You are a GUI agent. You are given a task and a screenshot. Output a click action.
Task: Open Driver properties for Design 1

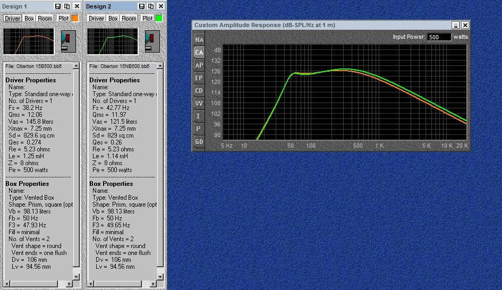pos(13,19)
